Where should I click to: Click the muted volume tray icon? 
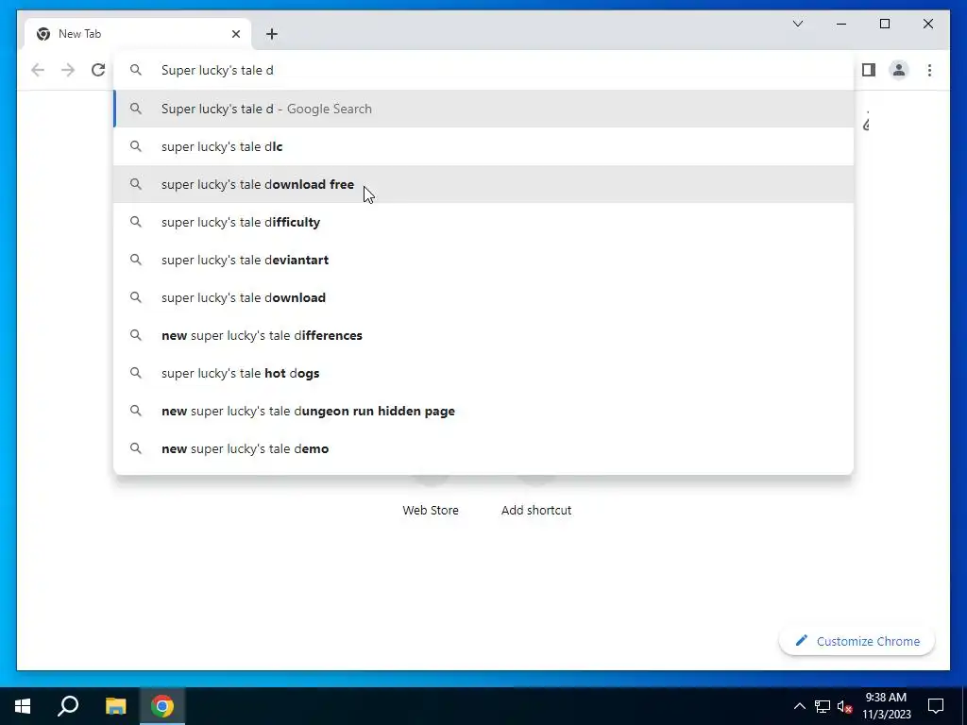(845, 706)
